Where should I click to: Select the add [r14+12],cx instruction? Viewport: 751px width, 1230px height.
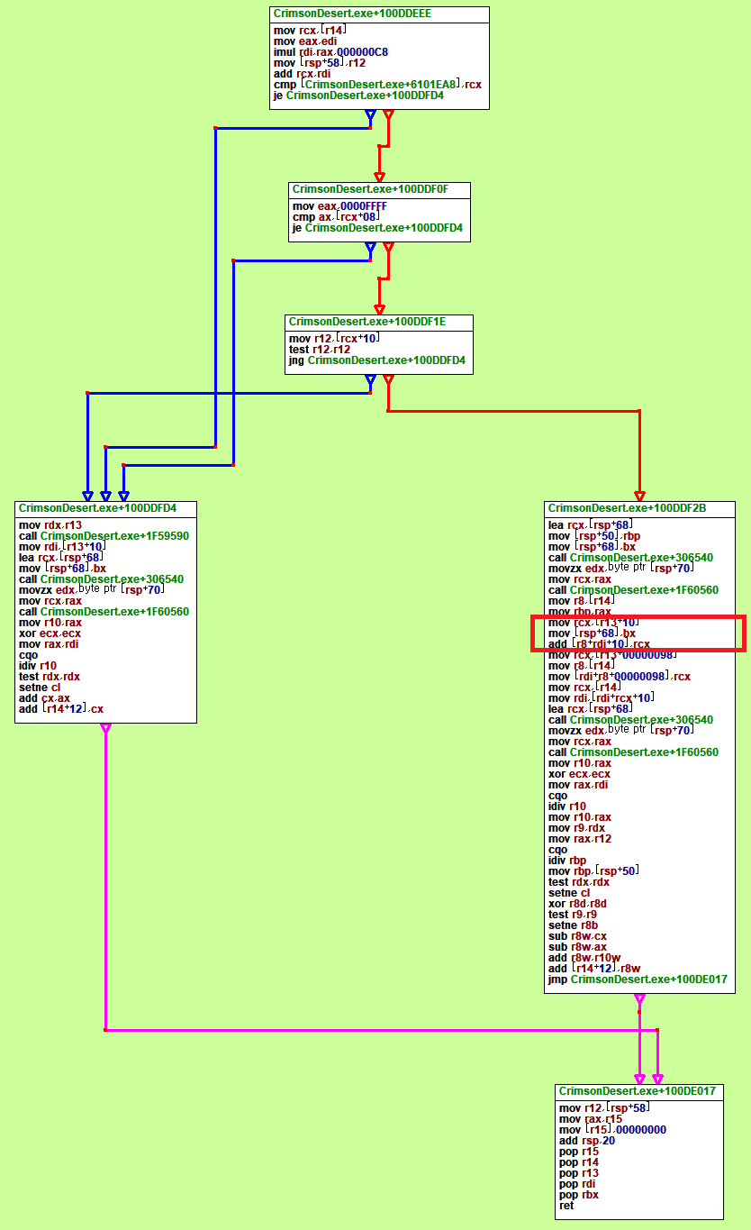coord(61,709)
